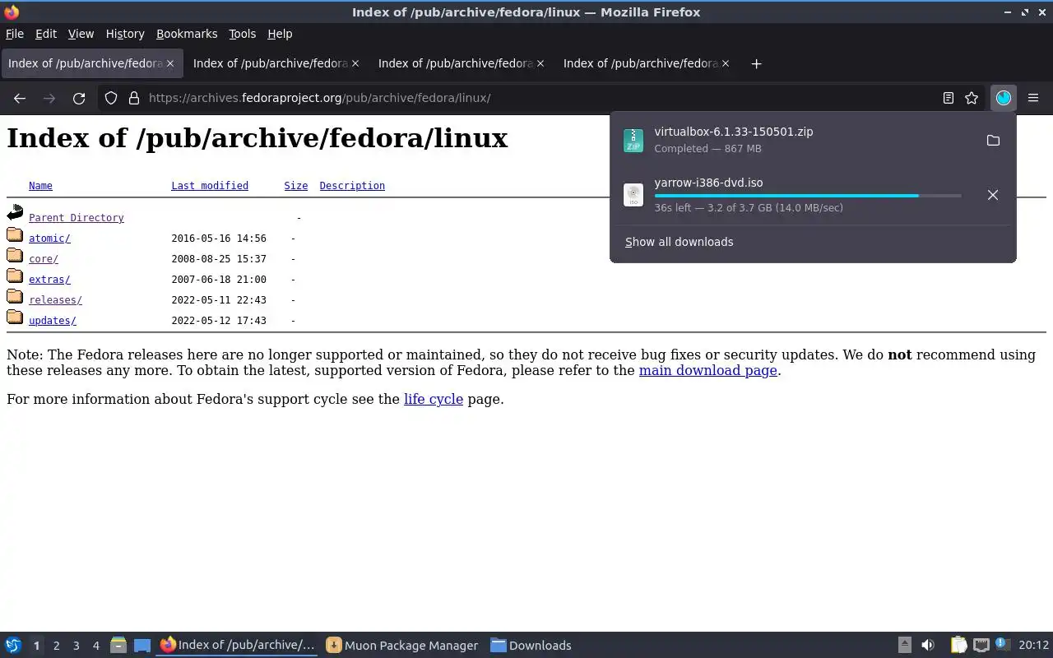Open the Edit menu
Viewport: 1053px width, 658px height.
click(x=46, y=34)
